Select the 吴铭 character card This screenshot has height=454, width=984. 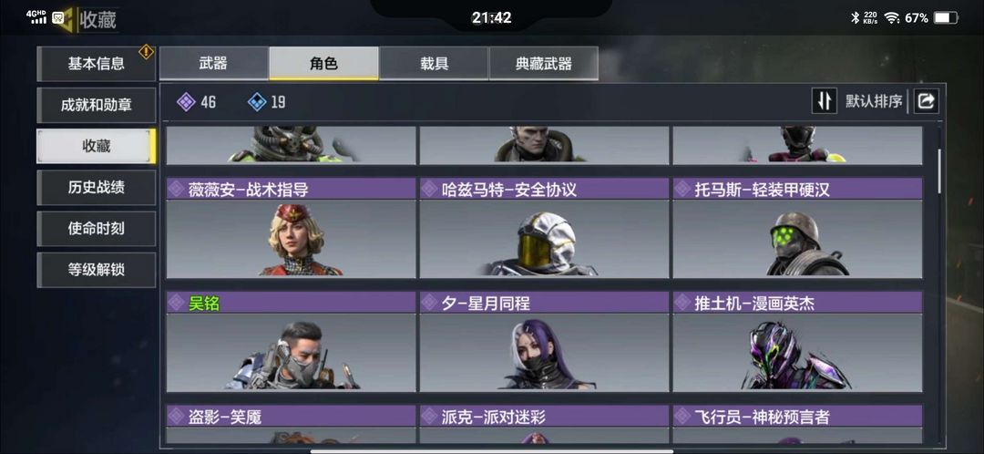(291, 341)
